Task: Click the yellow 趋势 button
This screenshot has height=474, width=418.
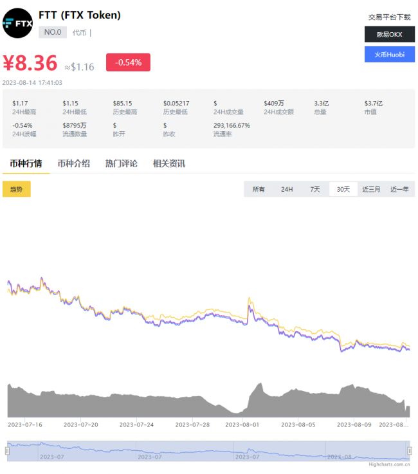Action: [17, 189]
